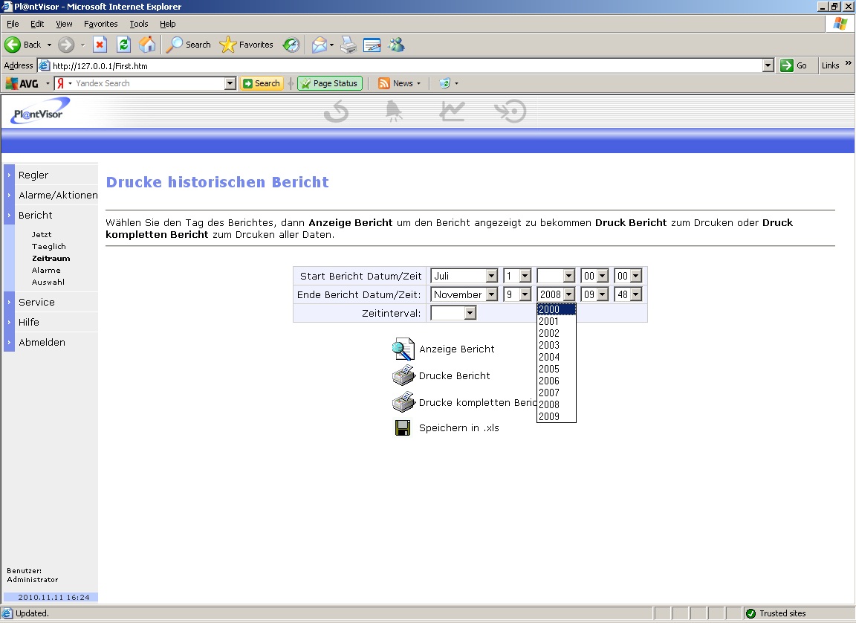This screenshot has width=856, height=623.
Task: Open IE Favorites star
Action: (246, 45)
